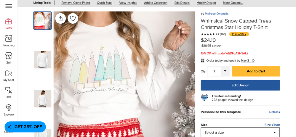This screenshot has height=137, width=296.
Task: Expand the Select a size dropdown
Action: pyautogui.click(x=240, y=132)
